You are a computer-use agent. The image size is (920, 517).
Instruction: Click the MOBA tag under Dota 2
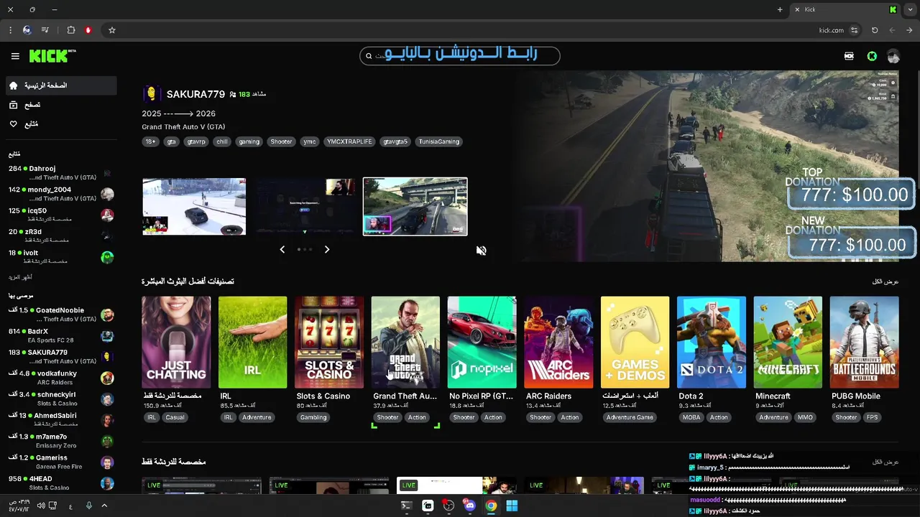691,417
